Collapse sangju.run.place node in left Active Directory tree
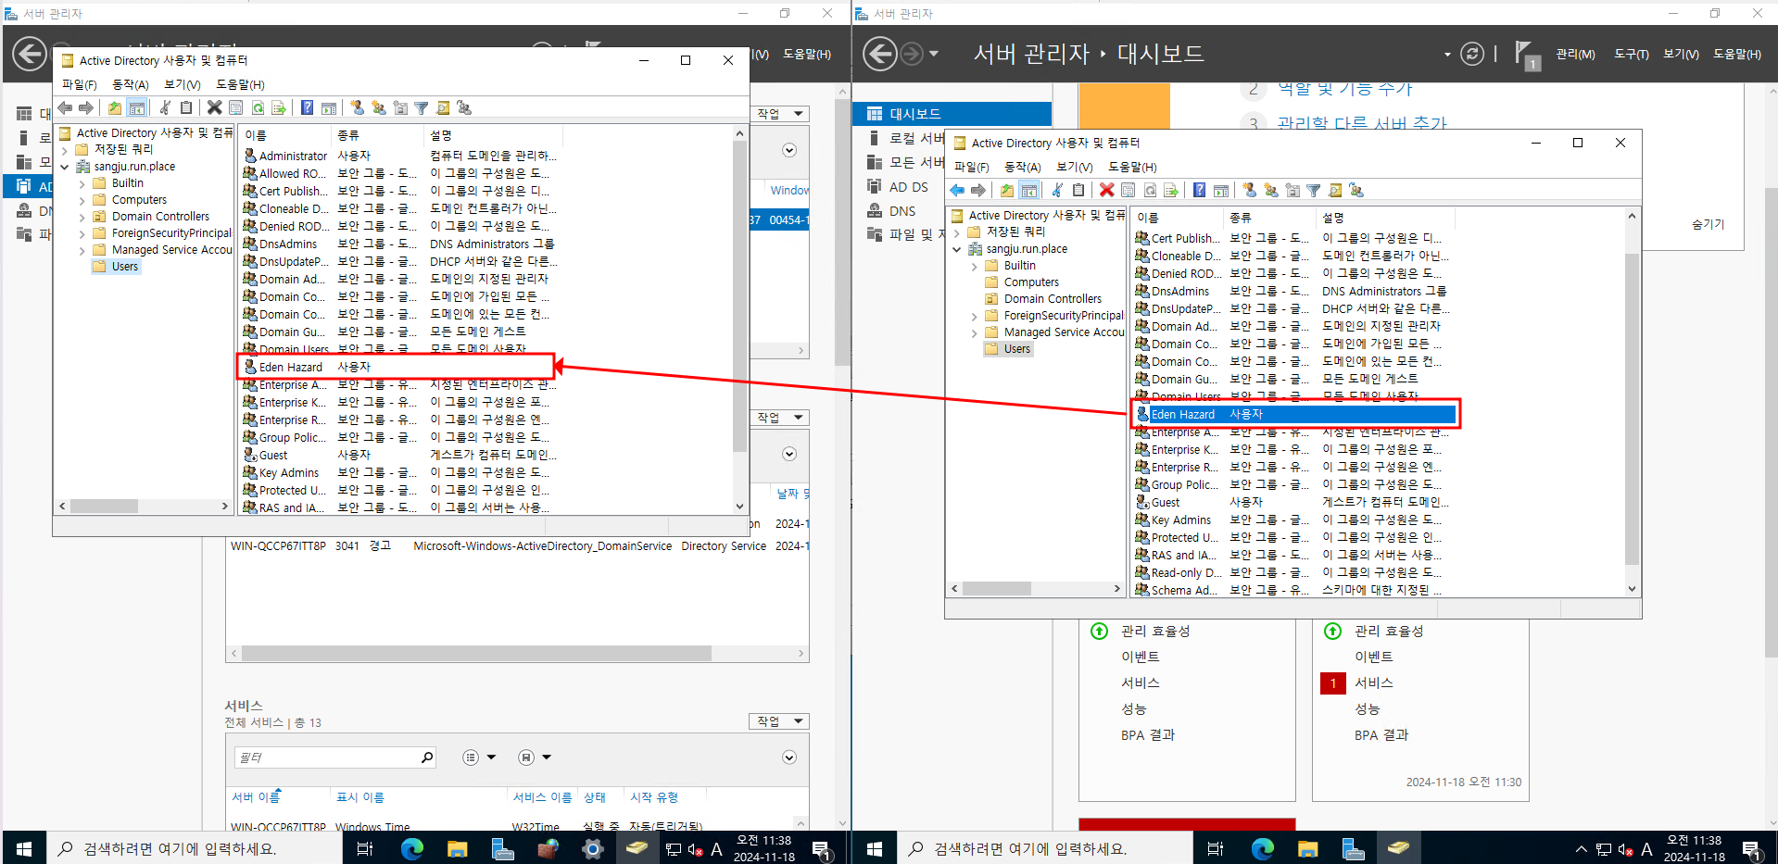Screen dimensions: 1778x864 click(x=65, y=168)
